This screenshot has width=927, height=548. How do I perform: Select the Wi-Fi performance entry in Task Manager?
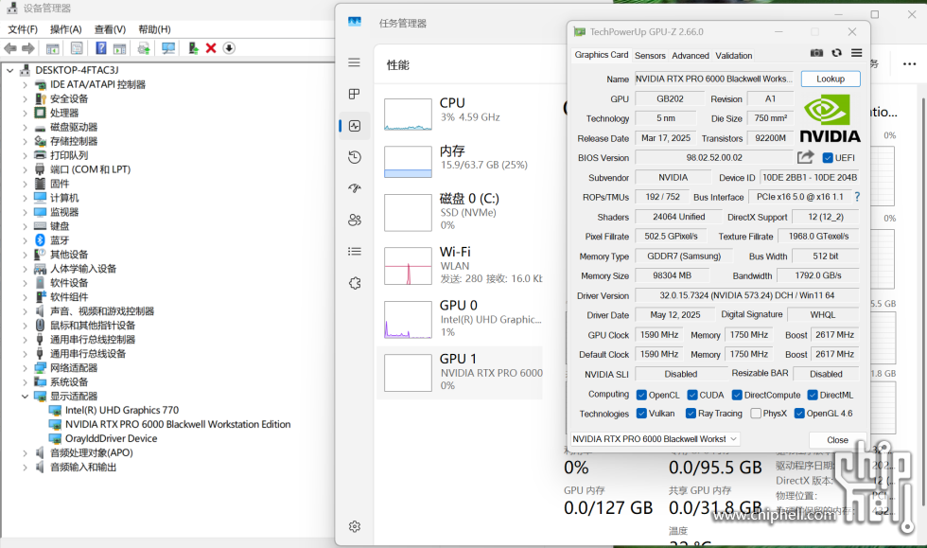pyautogui.click(x=460, y=265)
